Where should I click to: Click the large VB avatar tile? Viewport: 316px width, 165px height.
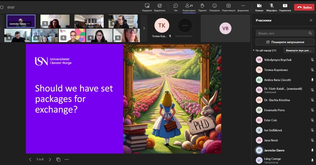pos(225,28)
